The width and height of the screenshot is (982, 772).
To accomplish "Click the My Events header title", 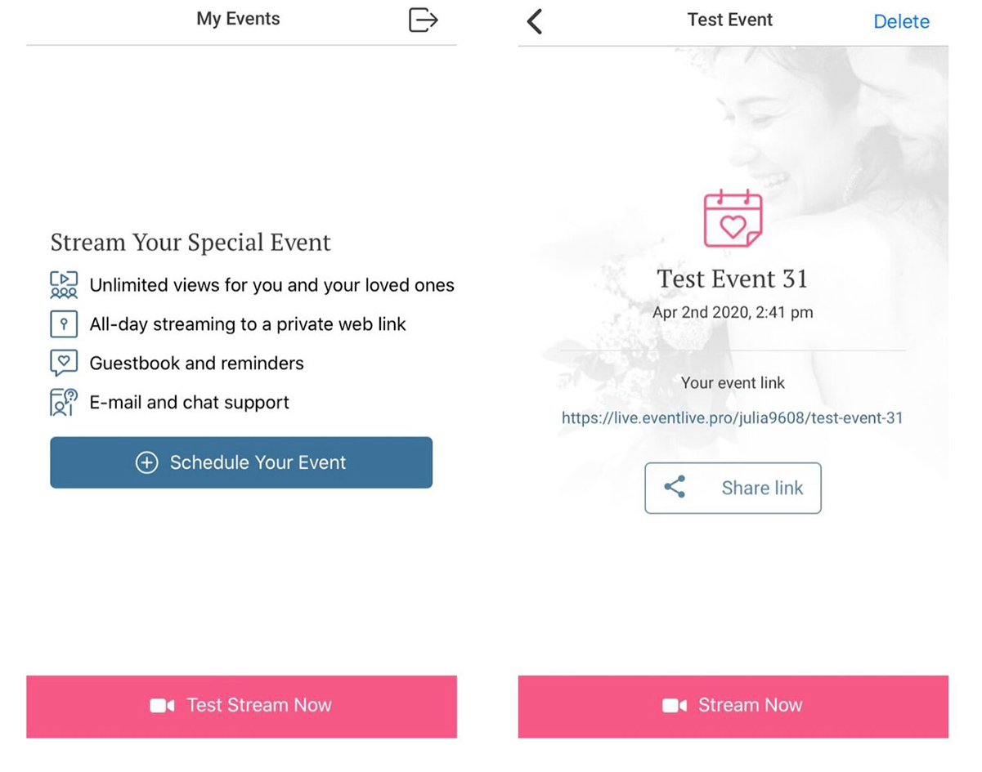I will [238, 20].
